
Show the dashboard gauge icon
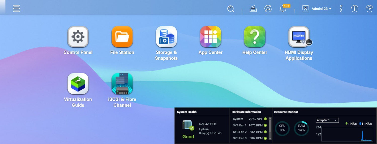pyautogui.click(x=369, y=9)
